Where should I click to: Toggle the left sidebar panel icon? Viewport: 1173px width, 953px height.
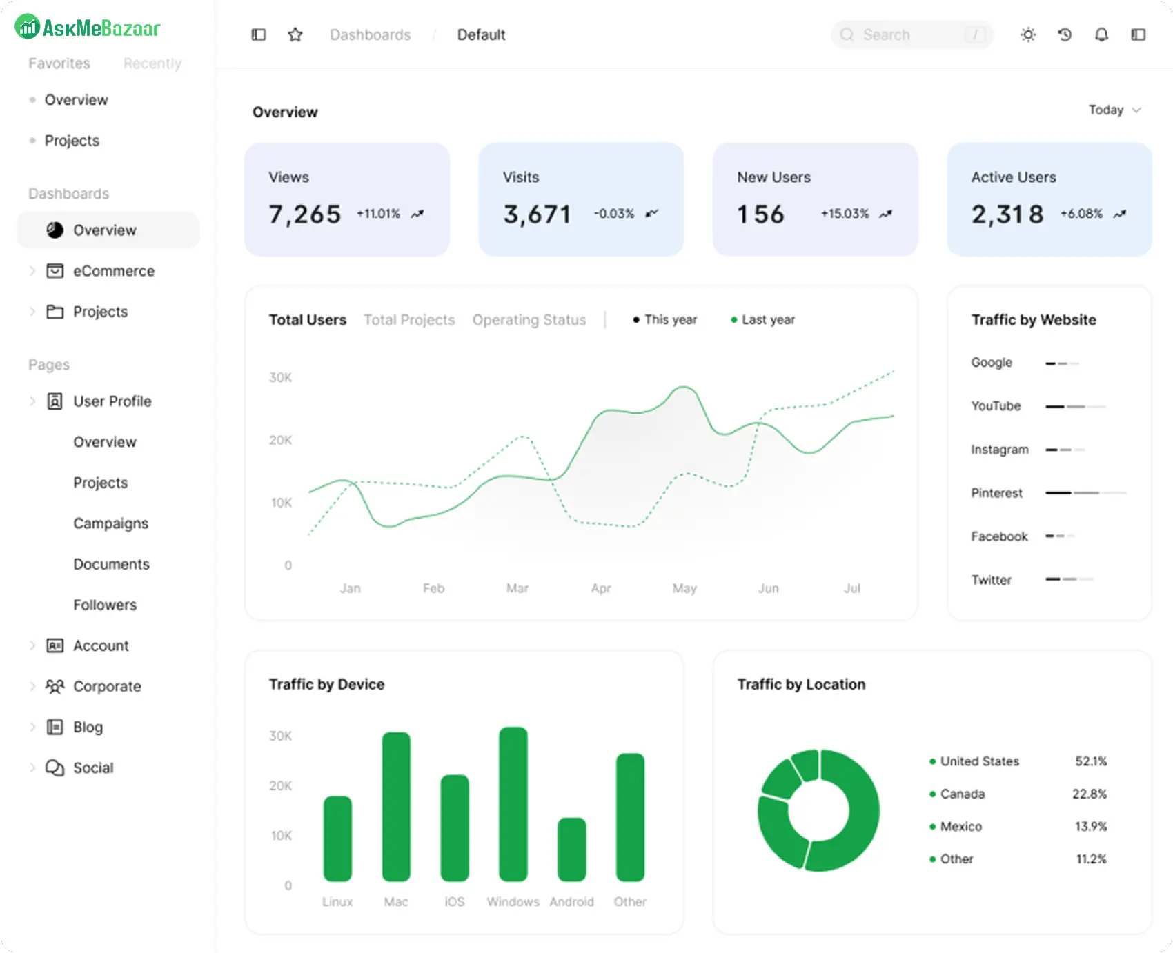(x=259, y=34)
